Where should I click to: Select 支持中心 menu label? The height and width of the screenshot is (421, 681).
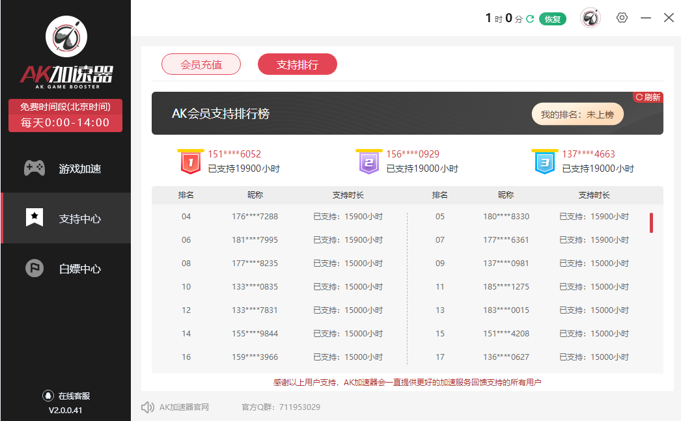pos(80,219)
